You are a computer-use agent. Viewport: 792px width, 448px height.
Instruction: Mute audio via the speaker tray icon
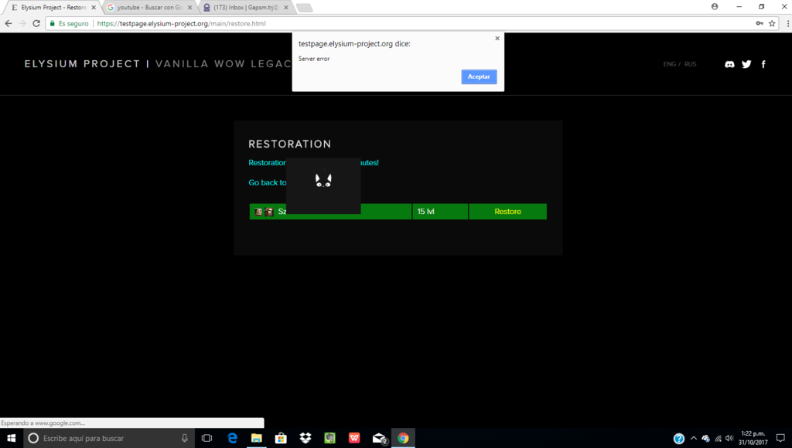tap(728, 438)
